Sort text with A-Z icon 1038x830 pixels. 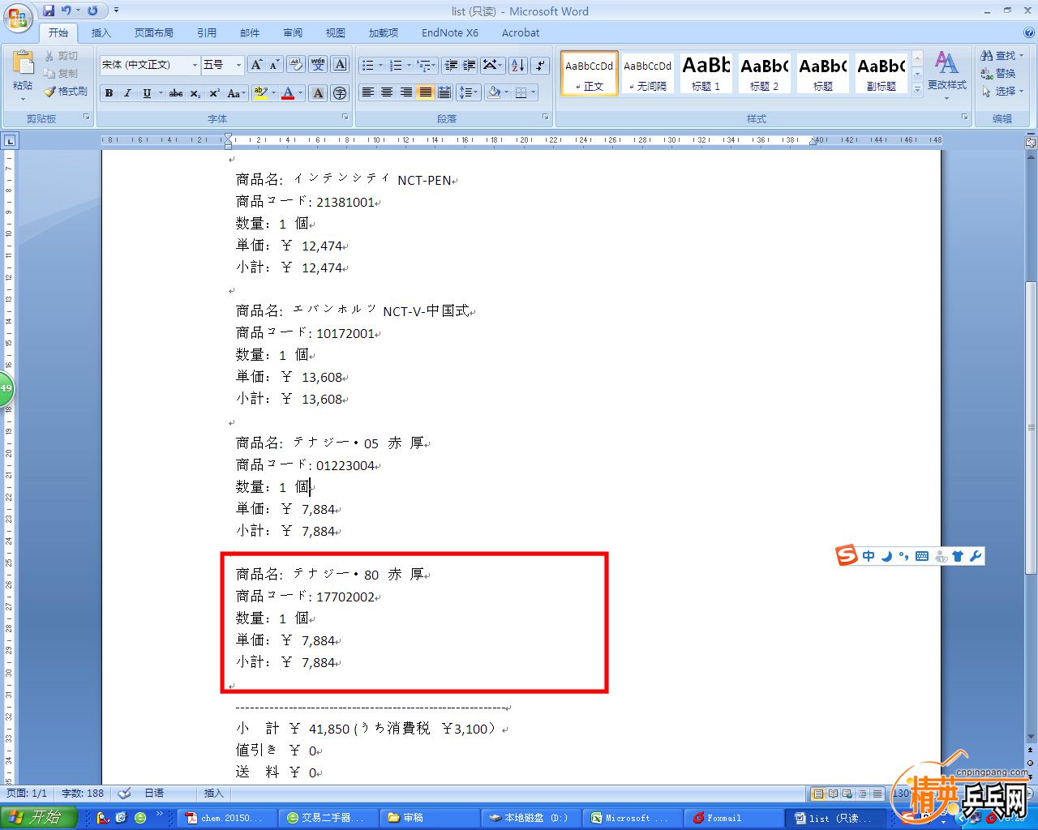518,65
